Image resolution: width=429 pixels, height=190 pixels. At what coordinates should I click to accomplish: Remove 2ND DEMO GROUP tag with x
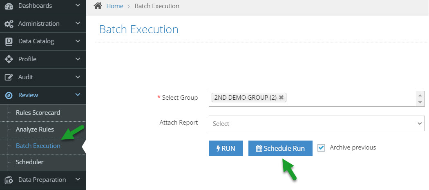pyautogui.click(x=281, y=97)
